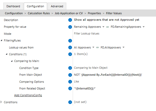Screen dimensions: 156x111
Task: Open info icon for FilteringRules
Action: coord(70,41)
